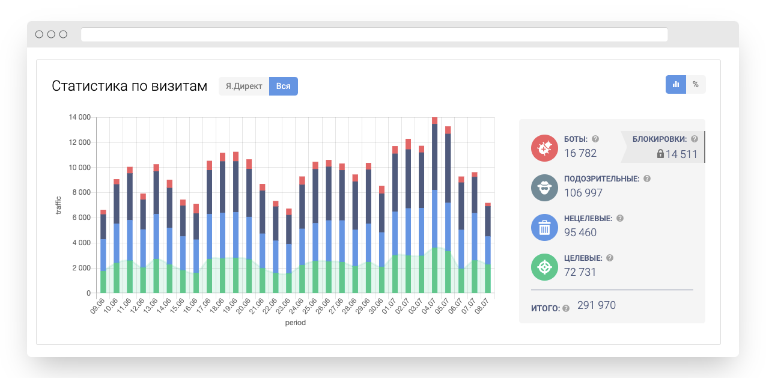The height and width of the screenshot is (378, 766).
Task: Click the lock icon beside 14 511
Action: click(660, 154)
